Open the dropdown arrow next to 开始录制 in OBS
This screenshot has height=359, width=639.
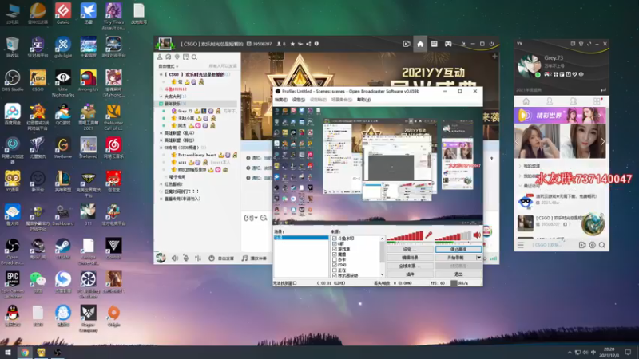click(x=478, y=258)
